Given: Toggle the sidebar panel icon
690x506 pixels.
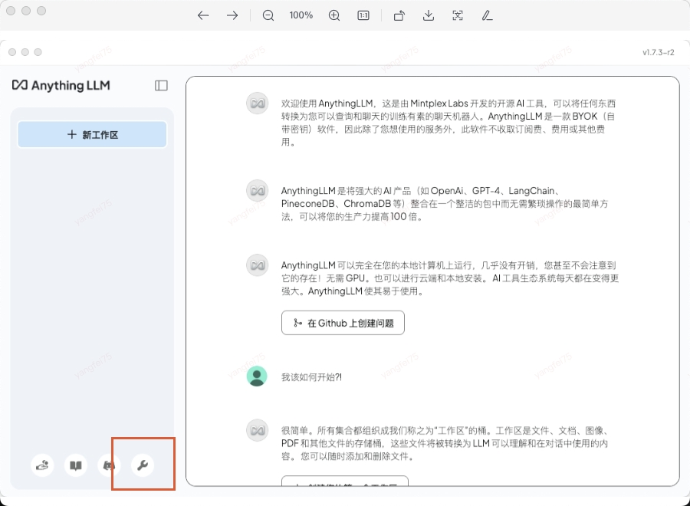Looking at the screenshot, I should tap(161, 85).
